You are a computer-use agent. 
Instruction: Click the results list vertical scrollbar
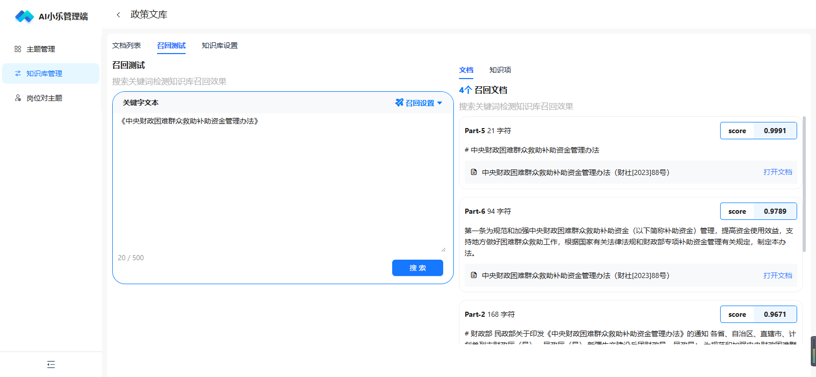804,184
